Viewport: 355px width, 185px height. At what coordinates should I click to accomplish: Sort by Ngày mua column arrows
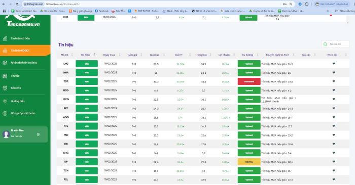coord(120,55)
